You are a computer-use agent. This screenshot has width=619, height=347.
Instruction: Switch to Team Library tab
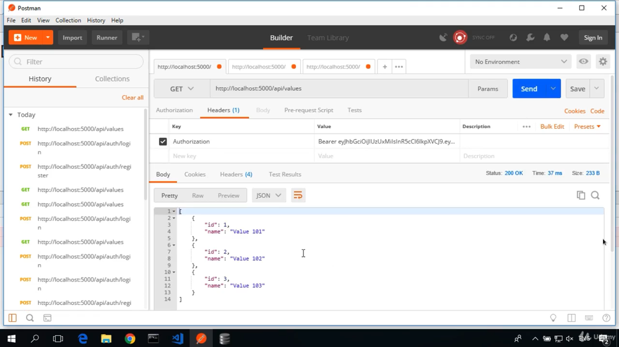(x=328, y=38)
